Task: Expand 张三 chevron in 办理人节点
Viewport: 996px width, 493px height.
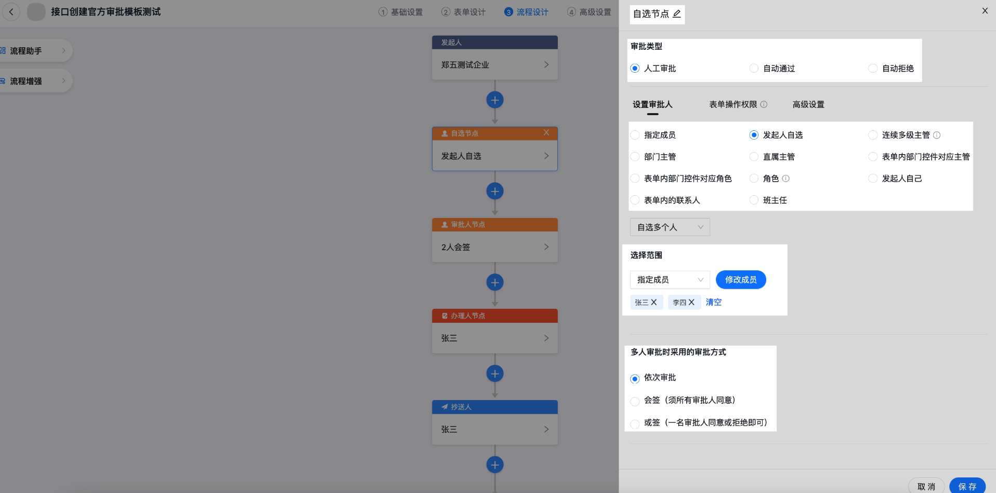Action: [x=546, y=338]
